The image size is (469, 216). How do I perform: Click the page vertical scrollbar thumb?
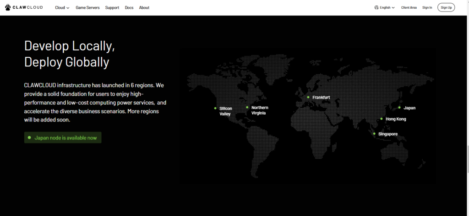point(468,159)
